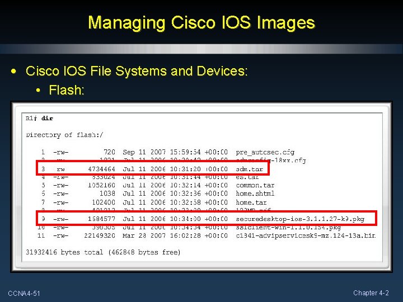Select the file size 720 in row 1

[x=109, y=152]
